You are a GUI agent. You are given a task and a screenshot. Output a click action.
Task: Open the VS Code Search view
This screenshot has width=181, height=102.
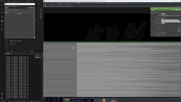[2, 9]
